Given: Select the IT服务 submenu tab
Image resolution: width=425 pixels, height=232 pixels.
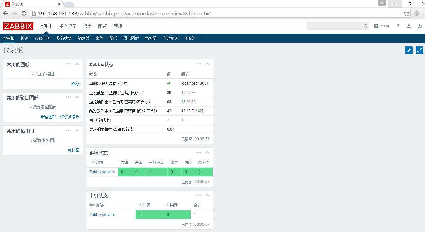Looking at the screenshot, I should coord(189,38).
